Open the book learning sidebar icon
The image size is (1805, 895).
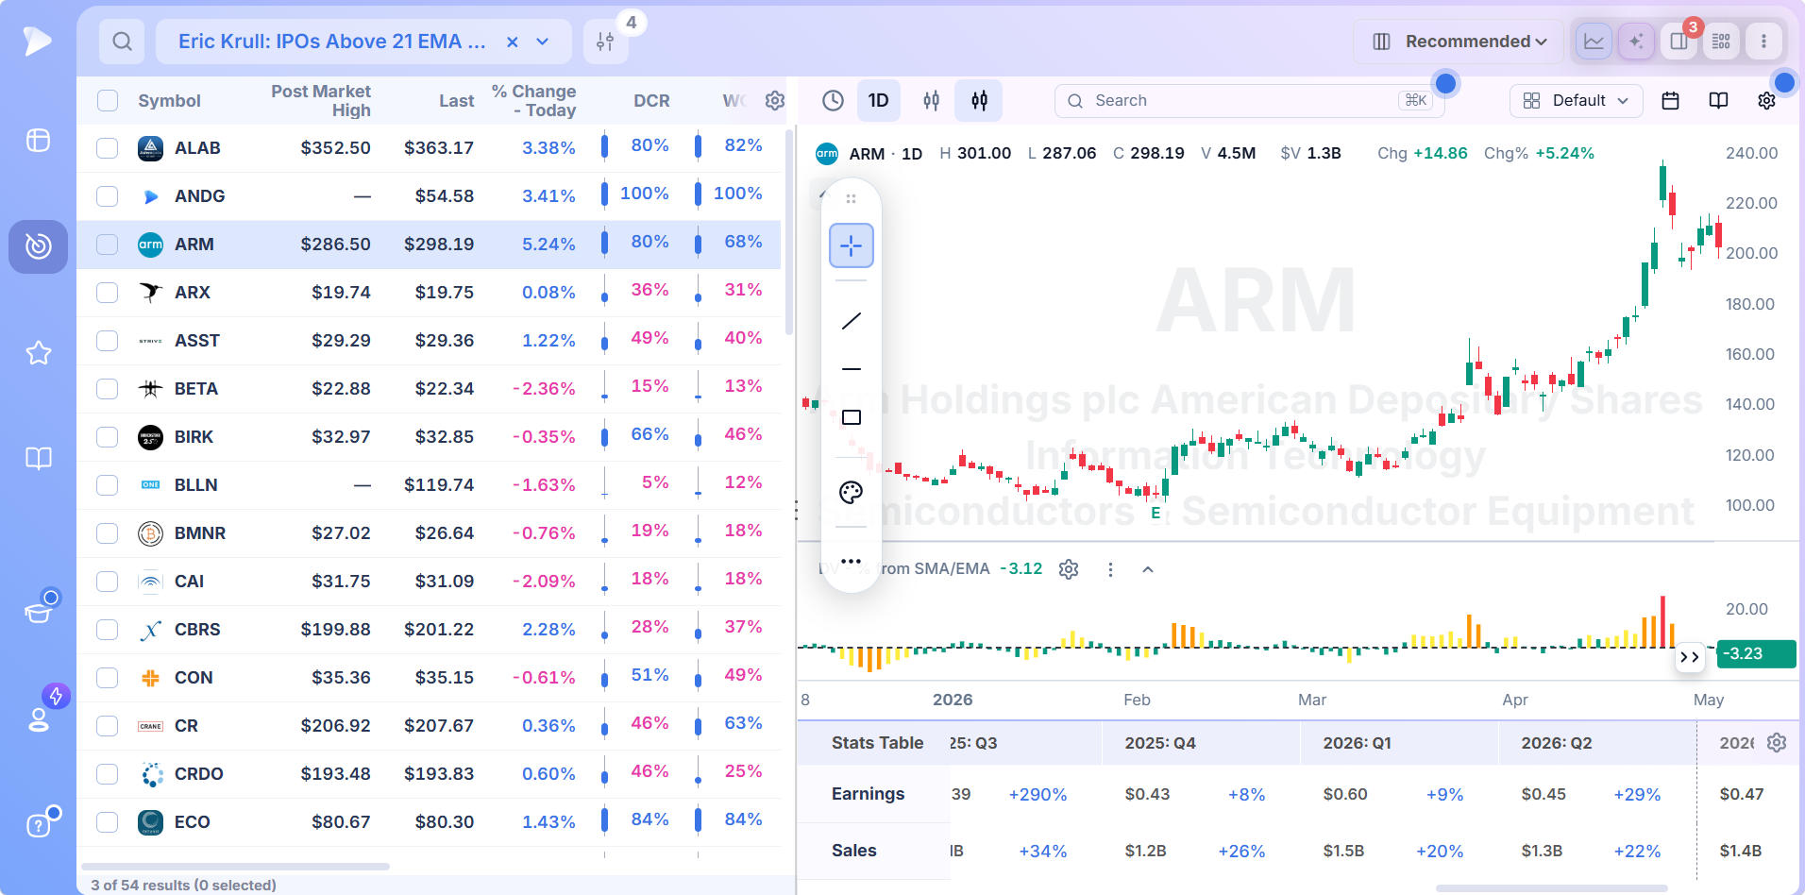pos(38,459)
